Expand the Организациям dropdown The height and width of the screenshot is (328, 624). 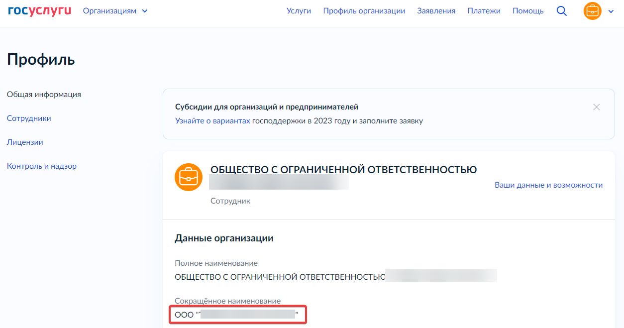(x=115, y=11)
